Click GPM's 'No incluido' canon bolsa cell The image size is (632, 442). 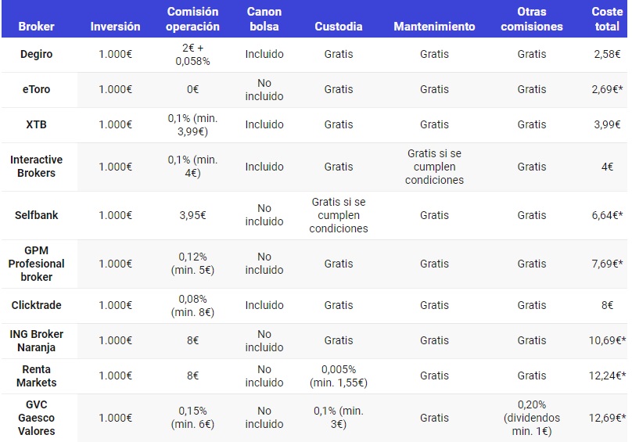click(x=264, y=264)
